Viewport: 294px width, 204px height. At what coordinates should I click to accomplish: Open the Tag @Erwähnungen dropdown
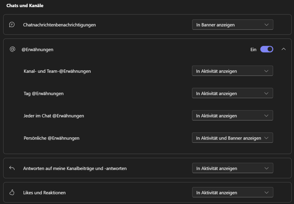[x=233, y=93]
